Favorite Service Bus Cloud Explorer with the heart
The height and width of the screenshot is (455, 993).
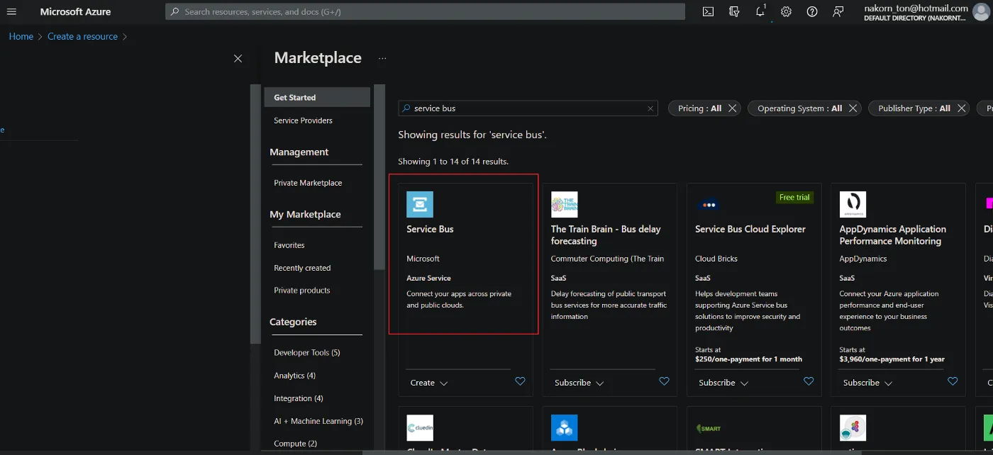click(809, 381)
